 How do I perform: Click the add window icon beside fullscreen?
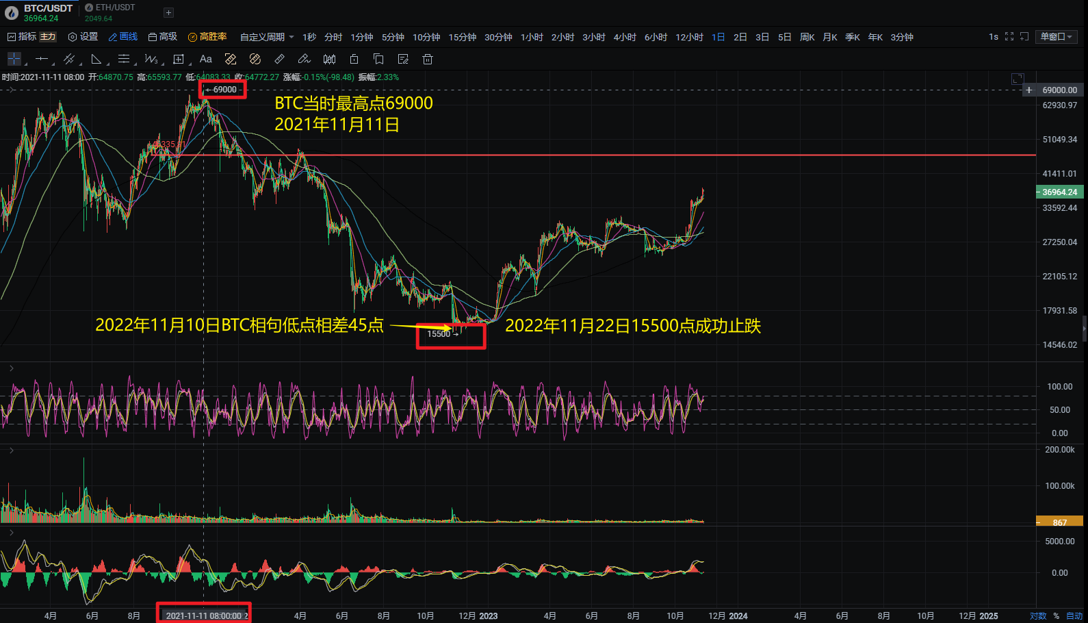tap(1024, 37)
